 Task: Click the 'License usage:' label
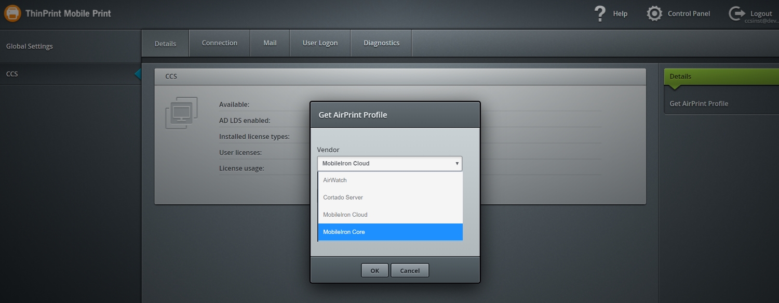click(241, 168)
